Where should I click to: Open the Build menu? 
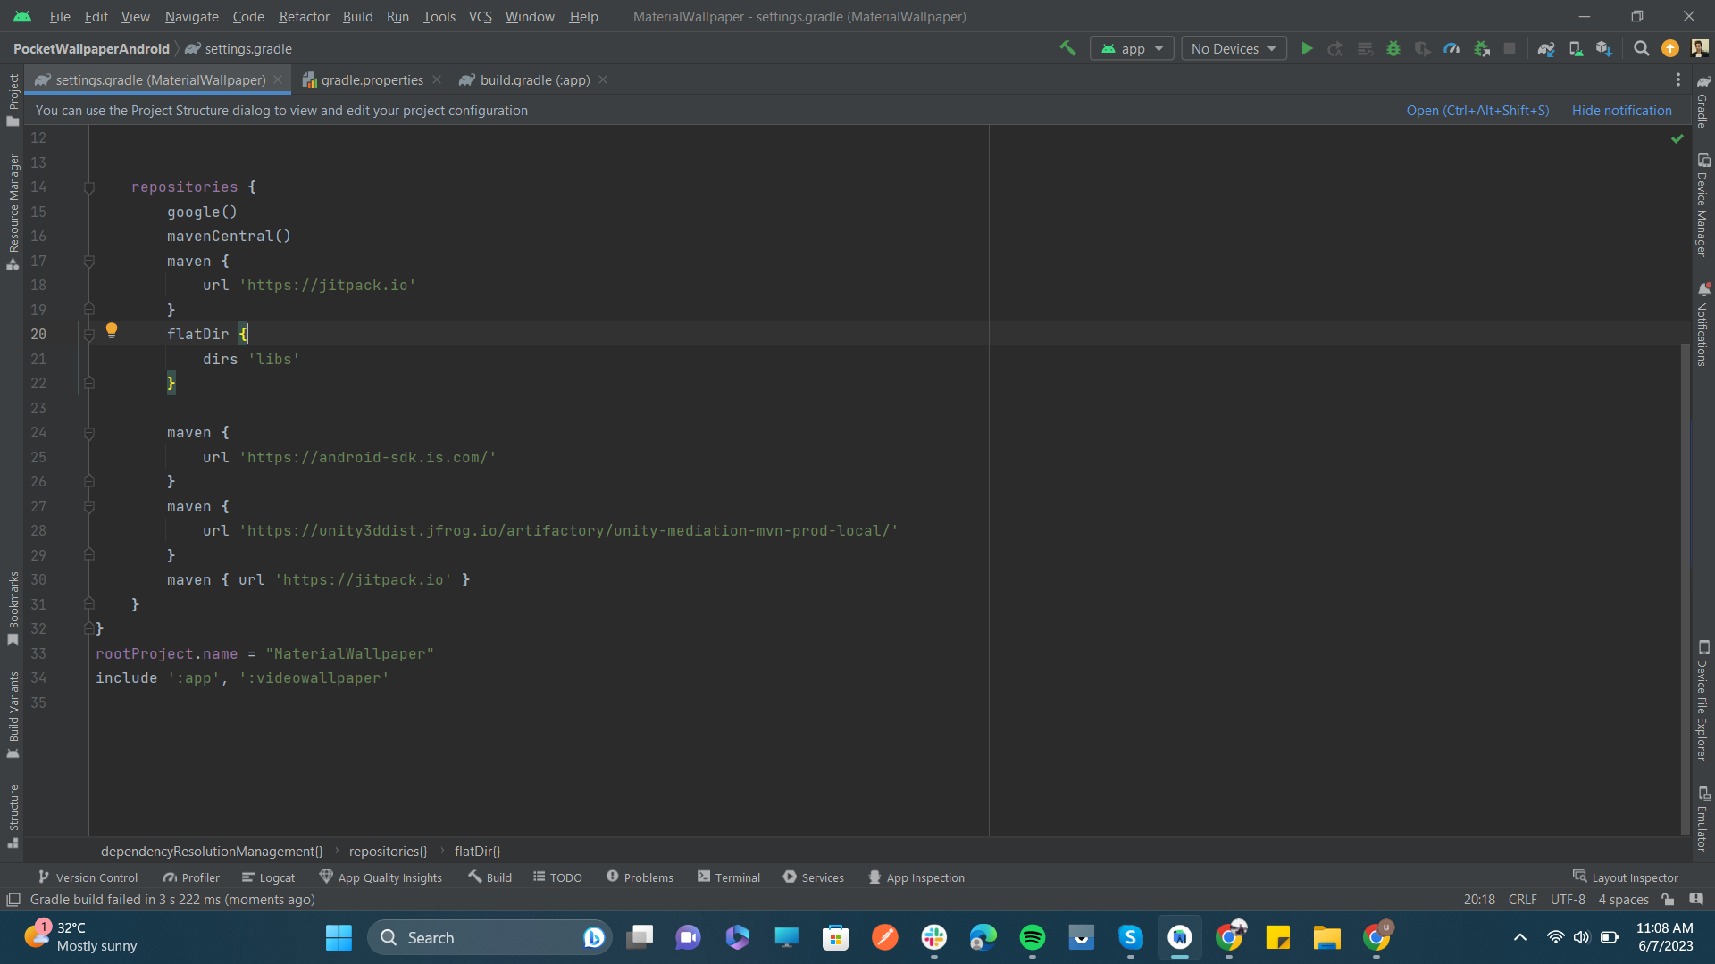tap(357, 16)
